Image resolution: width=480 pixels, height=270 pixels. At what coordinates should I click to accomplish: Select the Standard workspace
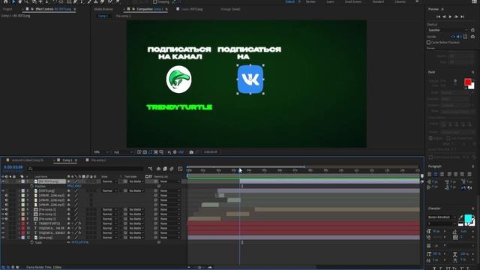[378, 1]
